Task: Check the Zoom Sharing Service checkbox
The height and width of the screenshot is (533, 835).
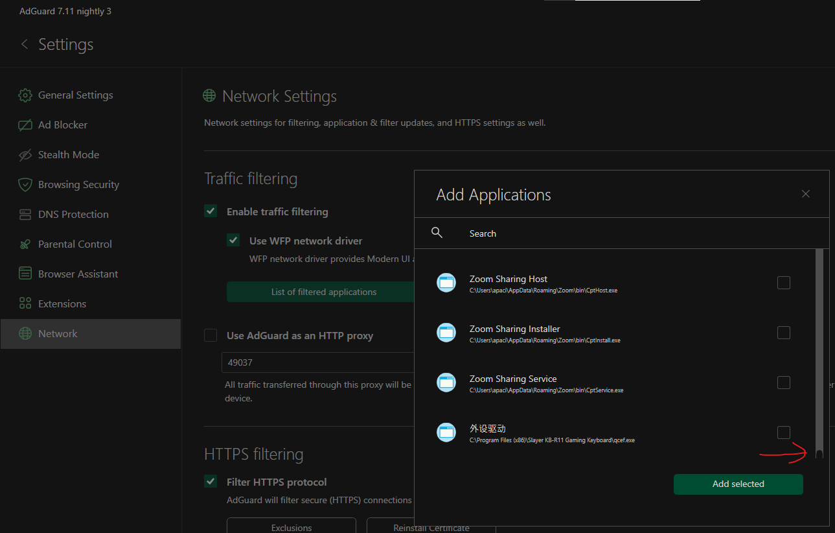Action: tap(783, 382)
